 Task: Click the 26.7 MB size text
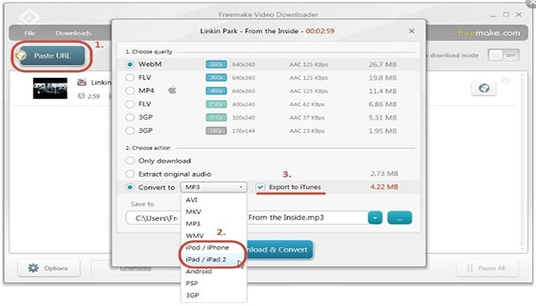click(x=383, y=64)
